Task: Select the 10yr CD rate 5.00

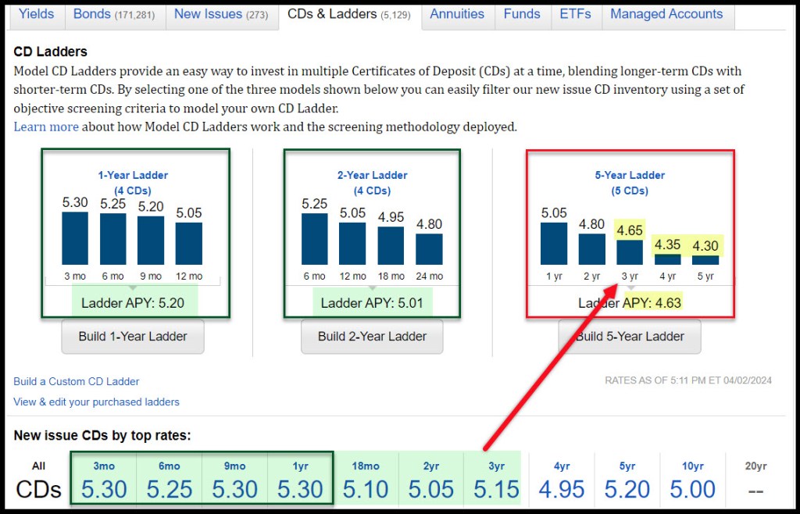Action: point(692,489)
